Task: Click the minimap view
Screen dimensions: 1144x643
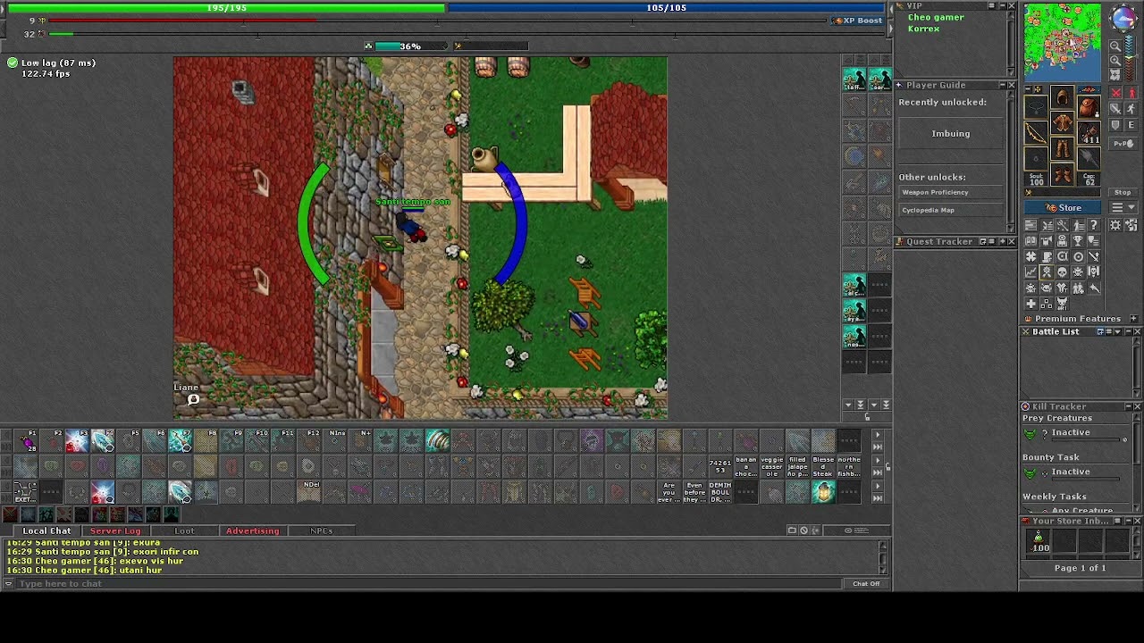Action: [x=1063, y=42]
